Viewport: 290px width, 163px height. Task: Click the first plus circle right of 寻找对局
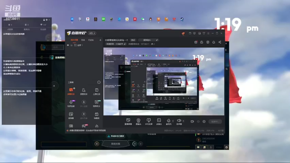tap(134, 144)
